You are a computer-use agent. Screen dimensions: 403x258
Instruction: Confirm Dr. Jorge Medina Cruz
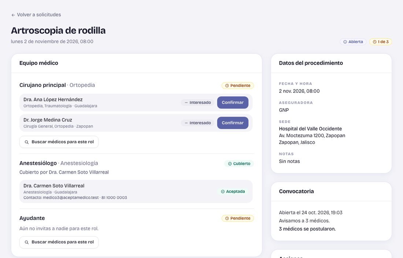233,123
